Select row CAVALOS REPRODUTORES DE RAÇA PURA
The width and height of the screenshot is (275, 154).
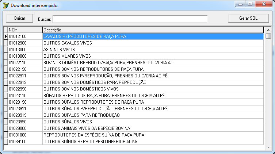153,36
